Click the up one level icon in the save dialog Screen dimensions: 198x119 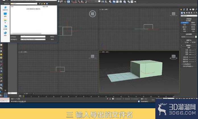[42, 4]
